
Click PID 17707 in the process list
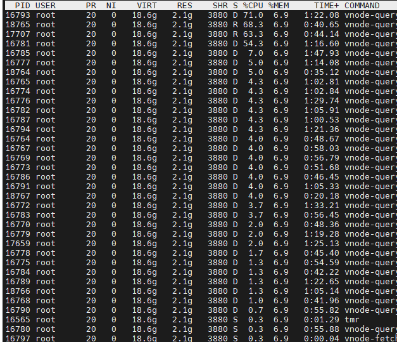pyautogui.click(x=18, y=34)
